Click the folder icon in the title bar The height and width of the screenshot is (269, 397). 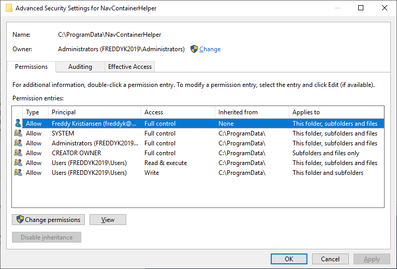pos(9,8)
